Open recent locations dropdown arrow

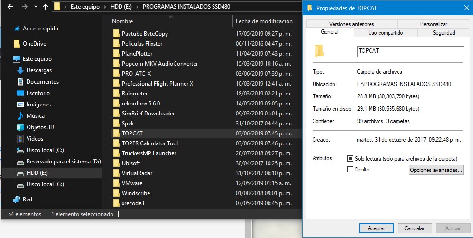(x=36, y=7)
